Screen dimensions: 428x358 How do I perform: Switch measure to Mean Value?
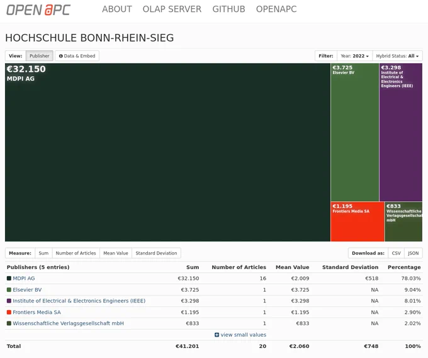(x=116, y=253)
